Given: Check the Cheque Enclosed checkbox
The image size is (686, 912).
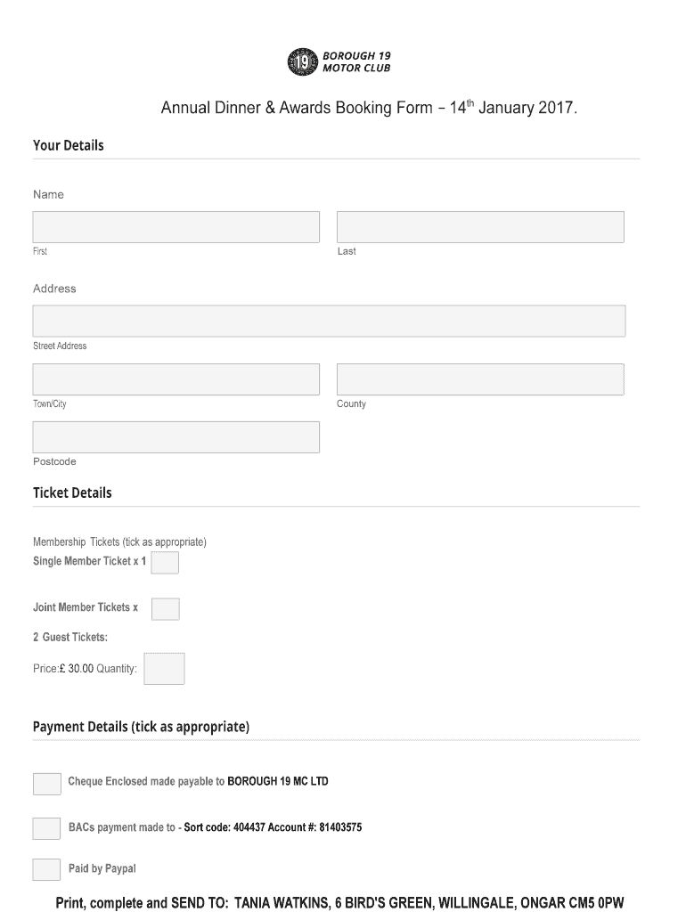Looking at the screenshot, I should pos(46,784).
